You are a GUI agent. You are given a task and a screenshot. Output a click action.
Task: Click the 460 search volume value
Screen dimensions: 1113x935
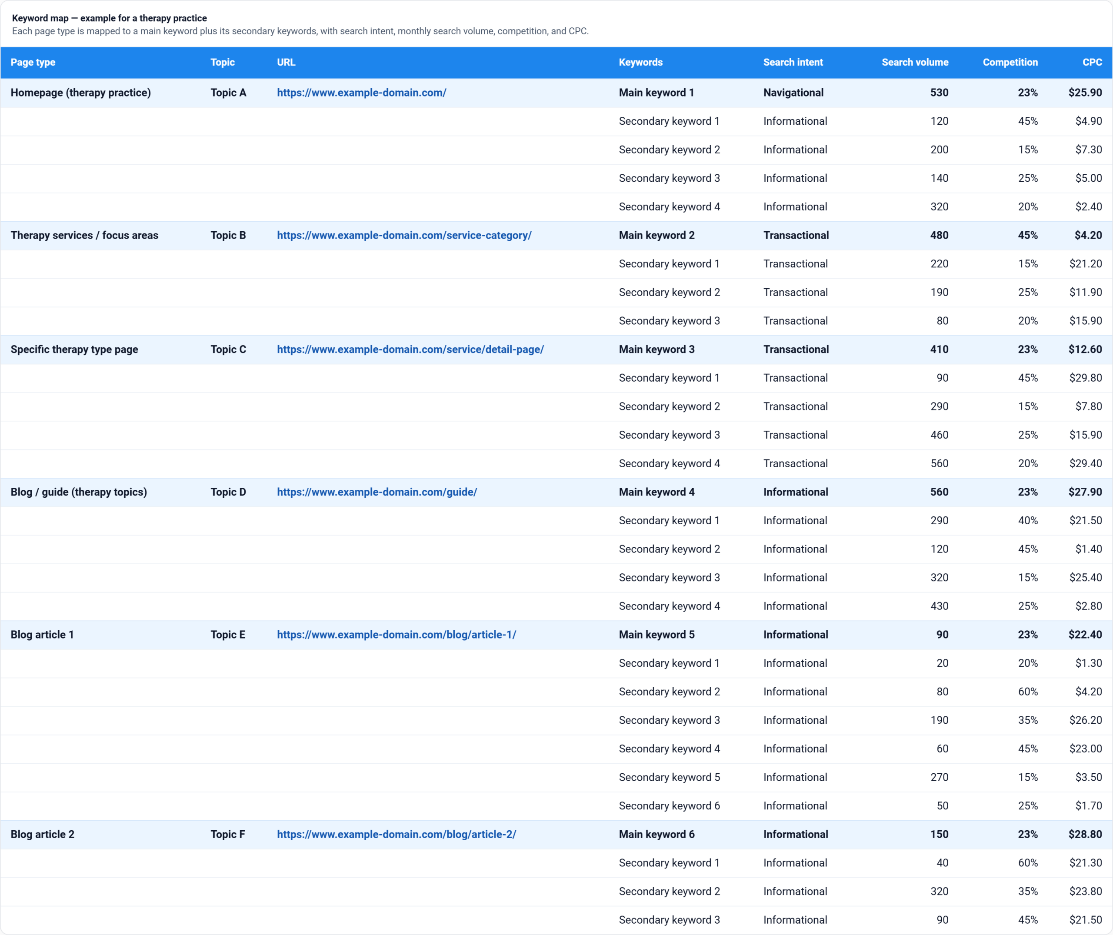point(939,435)
